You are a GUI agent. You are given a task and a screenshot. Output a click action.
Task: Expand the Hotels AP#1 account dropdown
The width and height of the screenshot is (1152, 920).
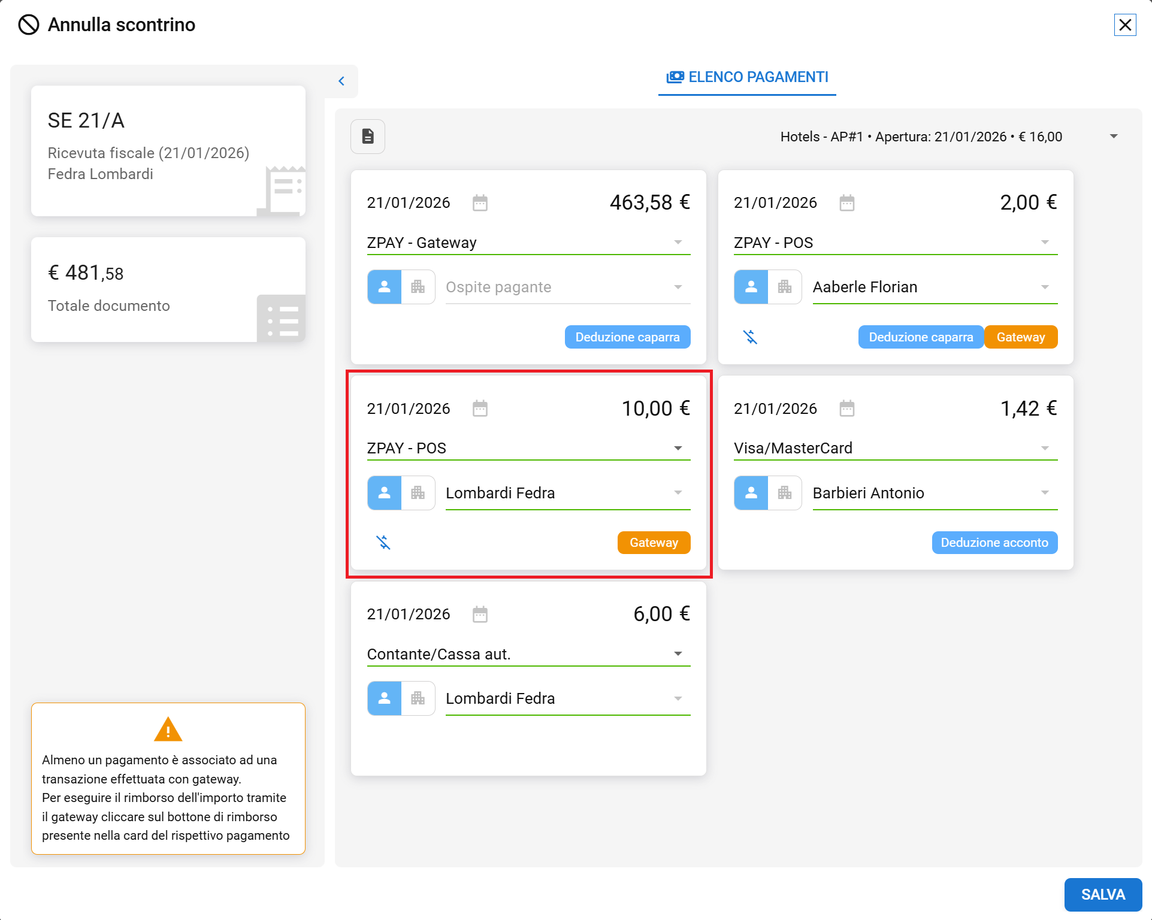click(x=1113, y=137)
